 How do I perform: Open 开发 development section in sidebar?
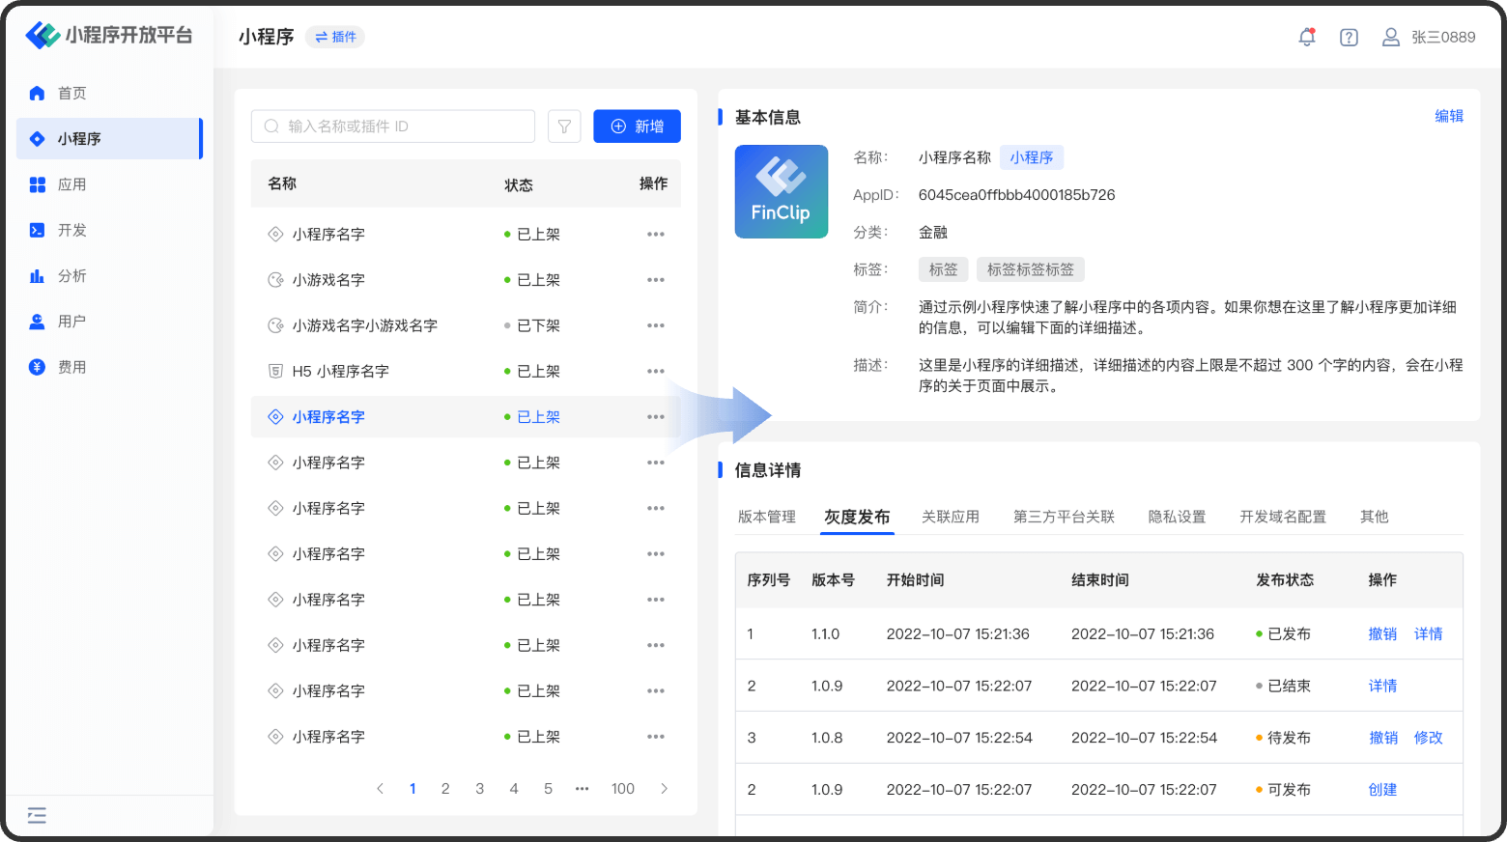point(71,231)
